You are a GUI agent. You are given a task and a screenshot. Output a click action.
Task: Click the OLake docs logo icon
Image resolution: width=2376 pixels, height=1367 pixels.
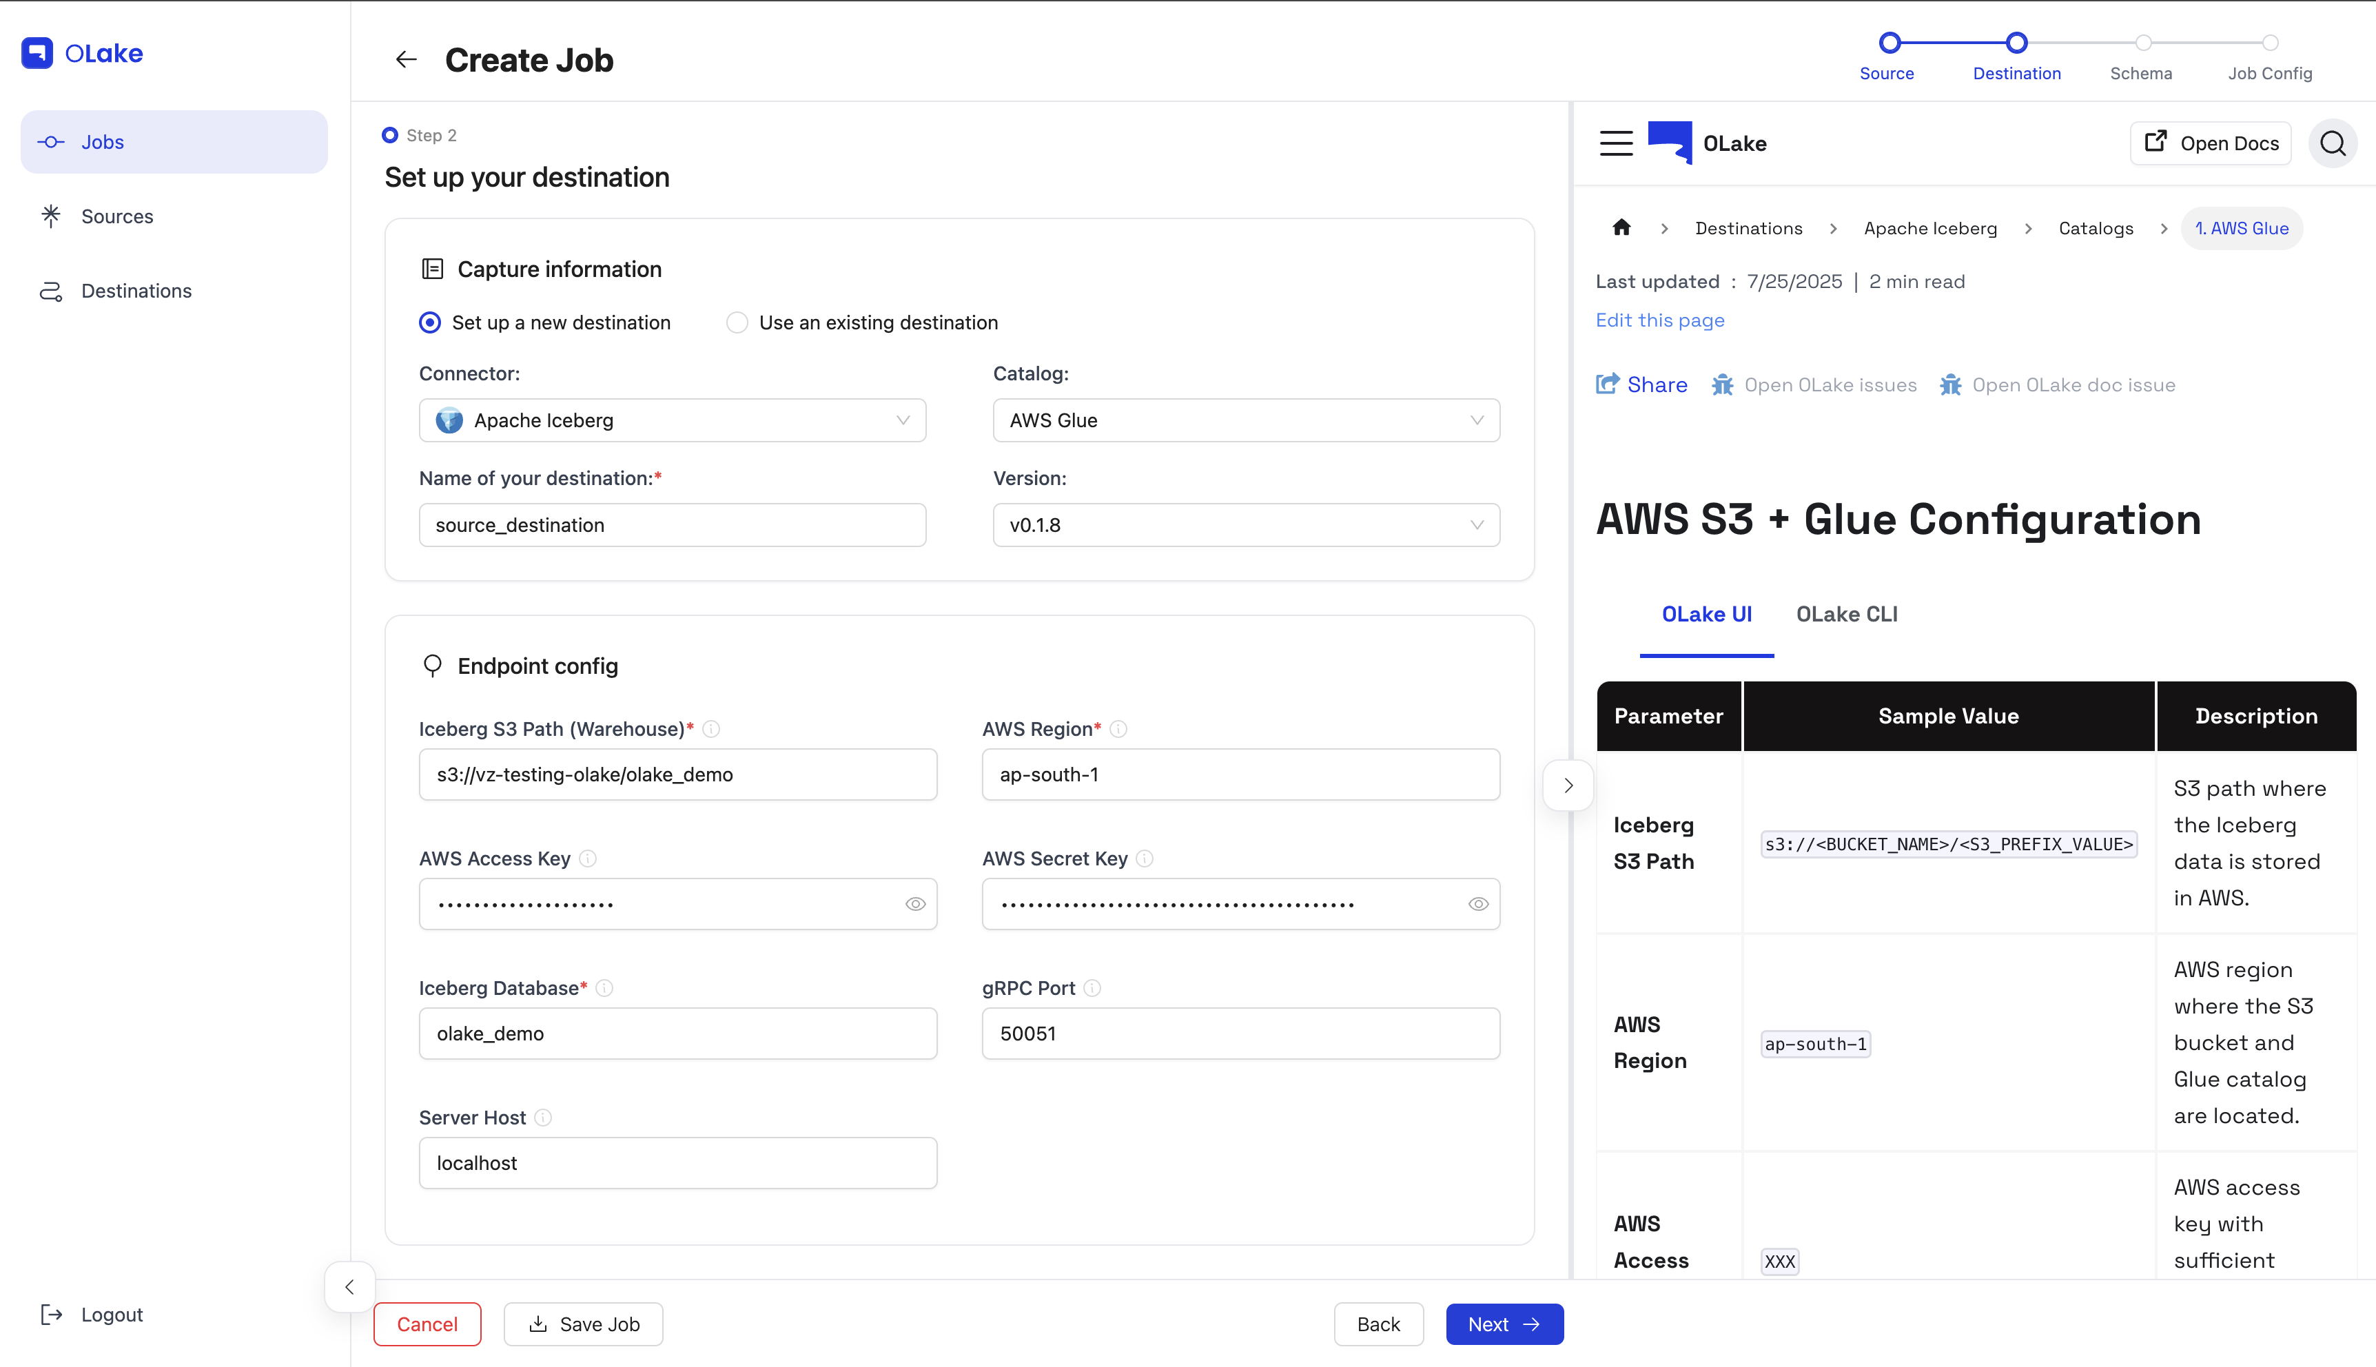click(x=1670, y=143)
